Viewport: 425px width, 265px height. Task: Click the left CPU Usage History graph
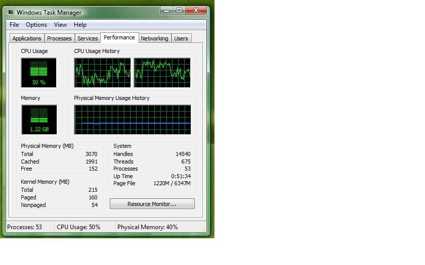pos(102,72)
